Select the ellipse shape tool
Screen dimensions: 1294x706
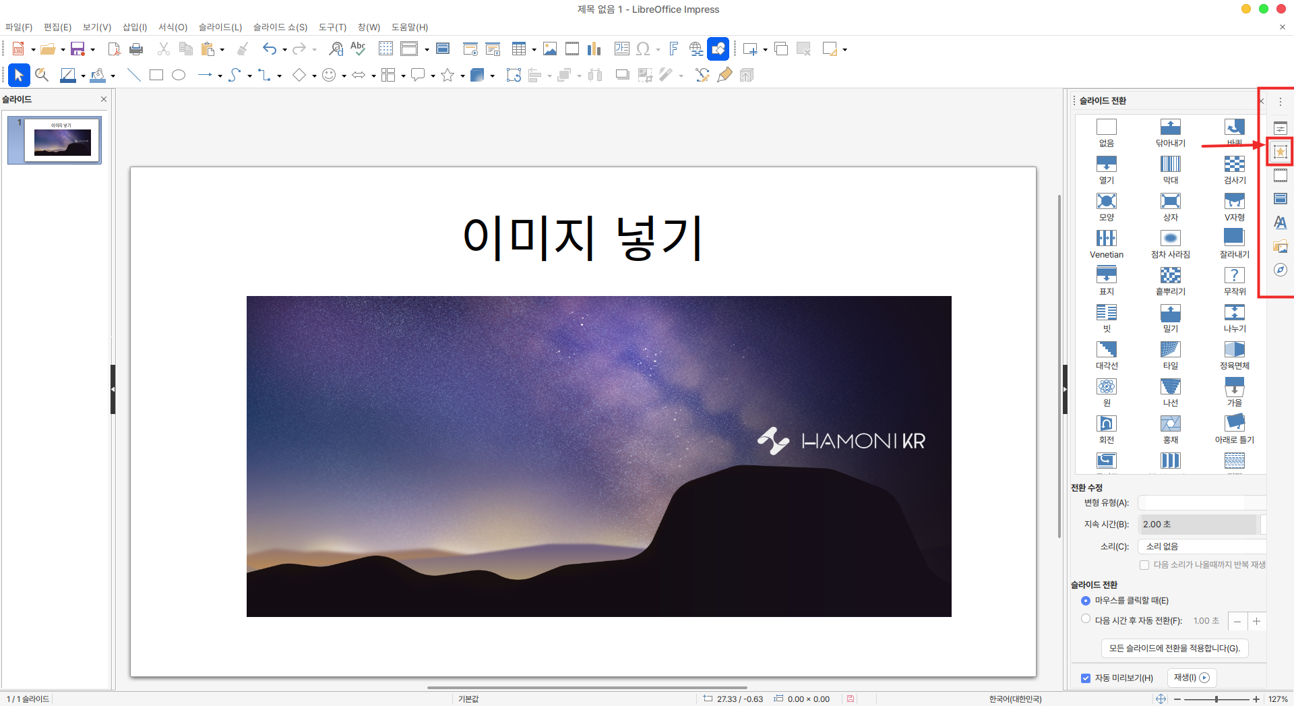tap(179, 75)
